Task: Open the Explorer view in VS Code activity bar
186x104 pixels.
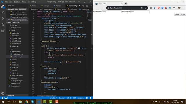Action: pos(3,7)
